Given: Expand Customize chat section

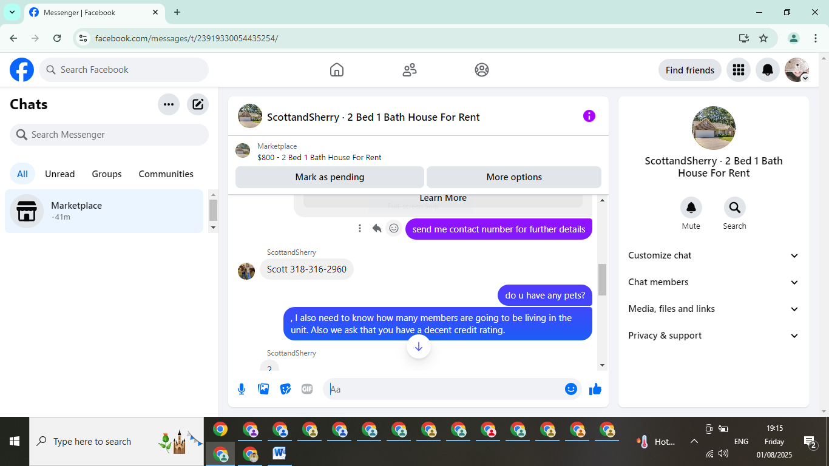Looking at the screenshot, I should (x=714, y=255).
